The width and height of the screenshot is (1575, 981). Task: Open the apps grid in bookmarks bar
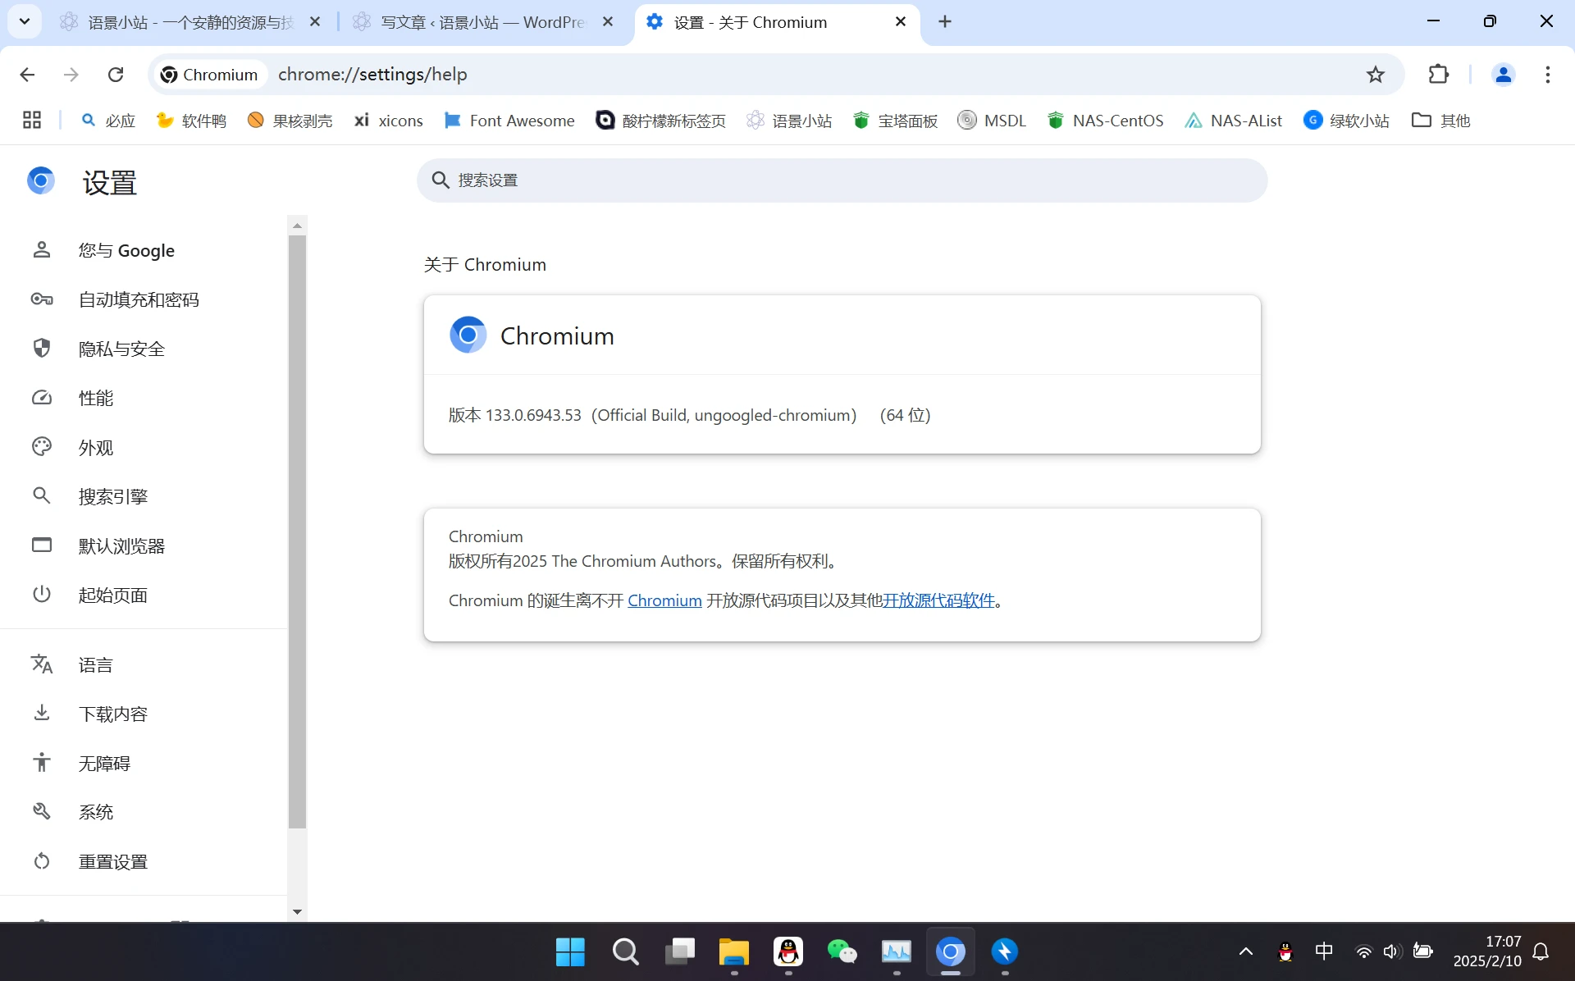(32, 121)
